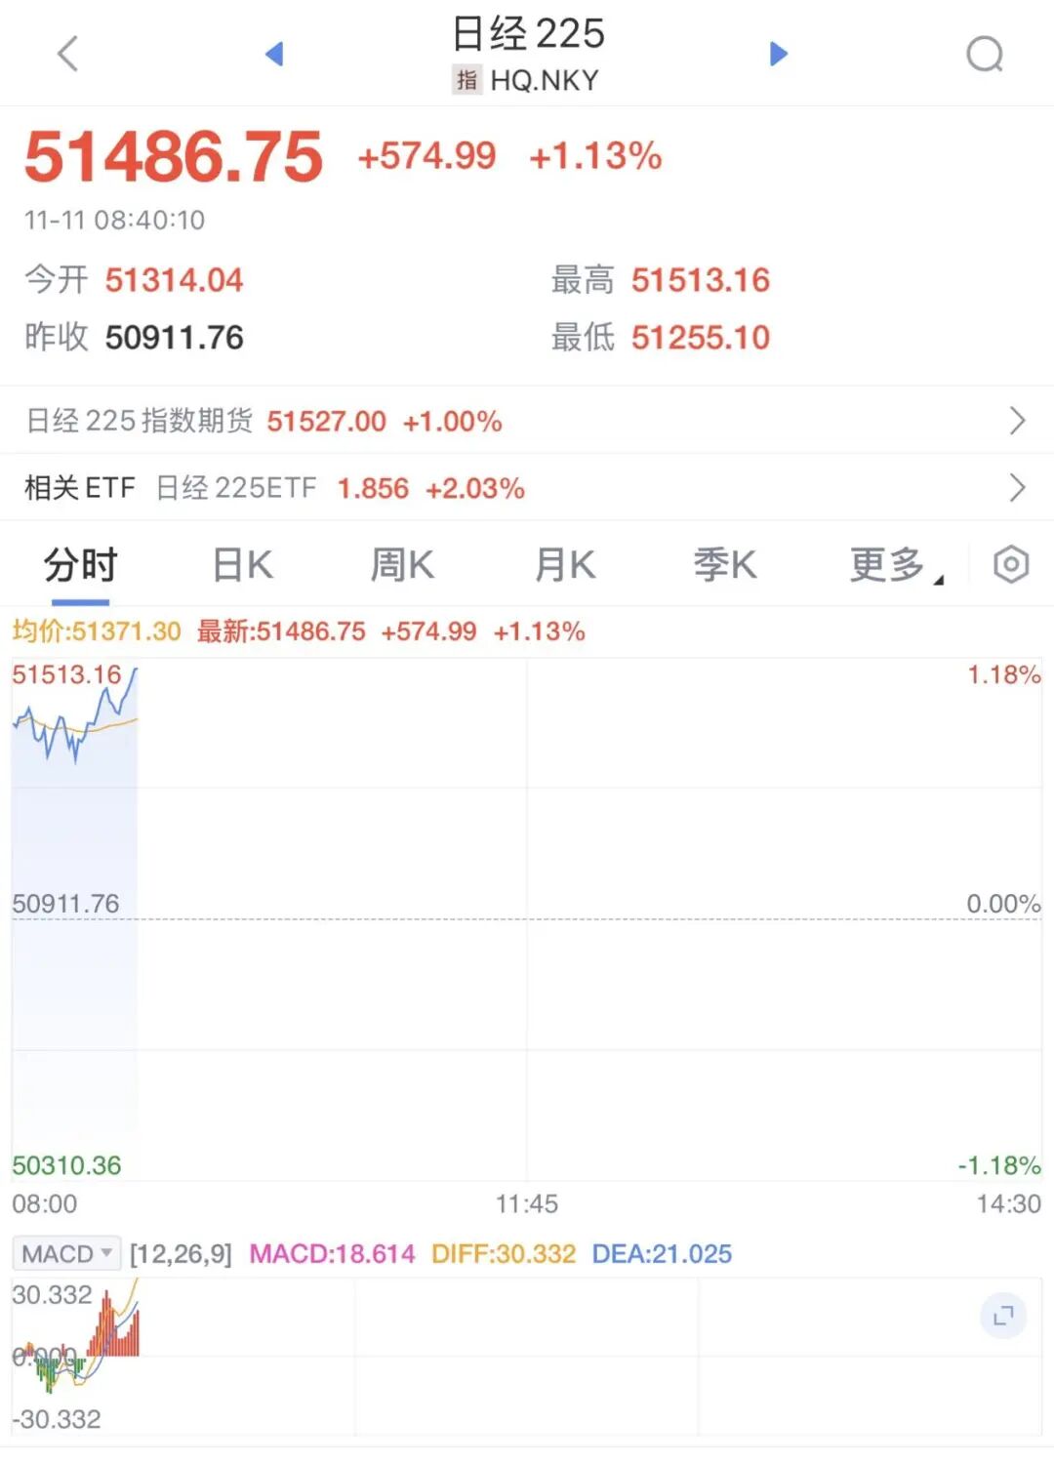Screen dimensions: 1054x1464
Task: Expand chart to fullscreen icon
Action: point(1003,1317)
